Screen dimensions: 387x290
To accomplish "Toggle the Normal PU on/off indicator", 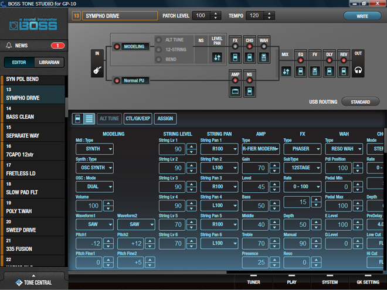I will (x=116, y=80).
